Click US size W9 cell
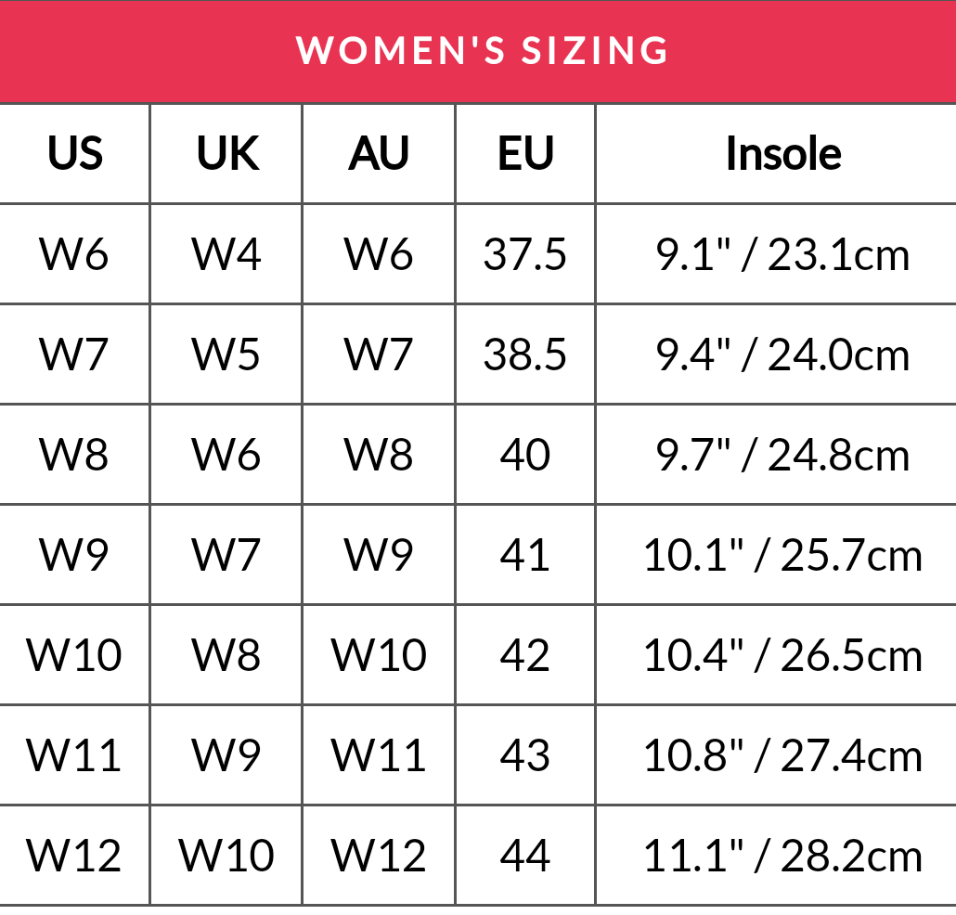Screen dimensions: 956x915 click(74, 555)
